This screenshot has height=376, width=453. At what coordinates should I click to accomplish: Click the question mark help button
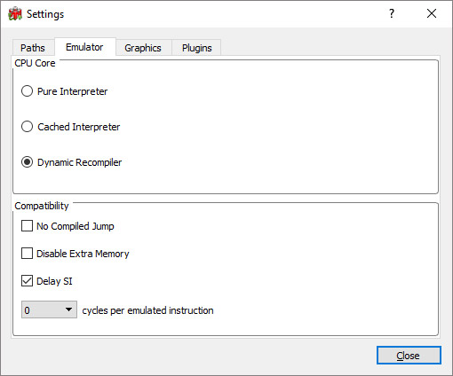pos(392,13)
